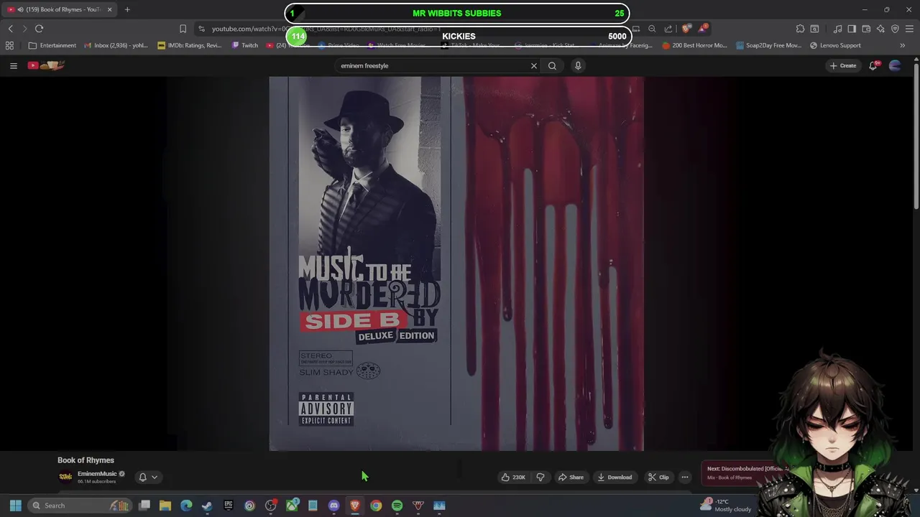Select the Book of Rhymes YouTube tab
The height and width of the screenshot is (517, 920).
(x=59, y=9)
